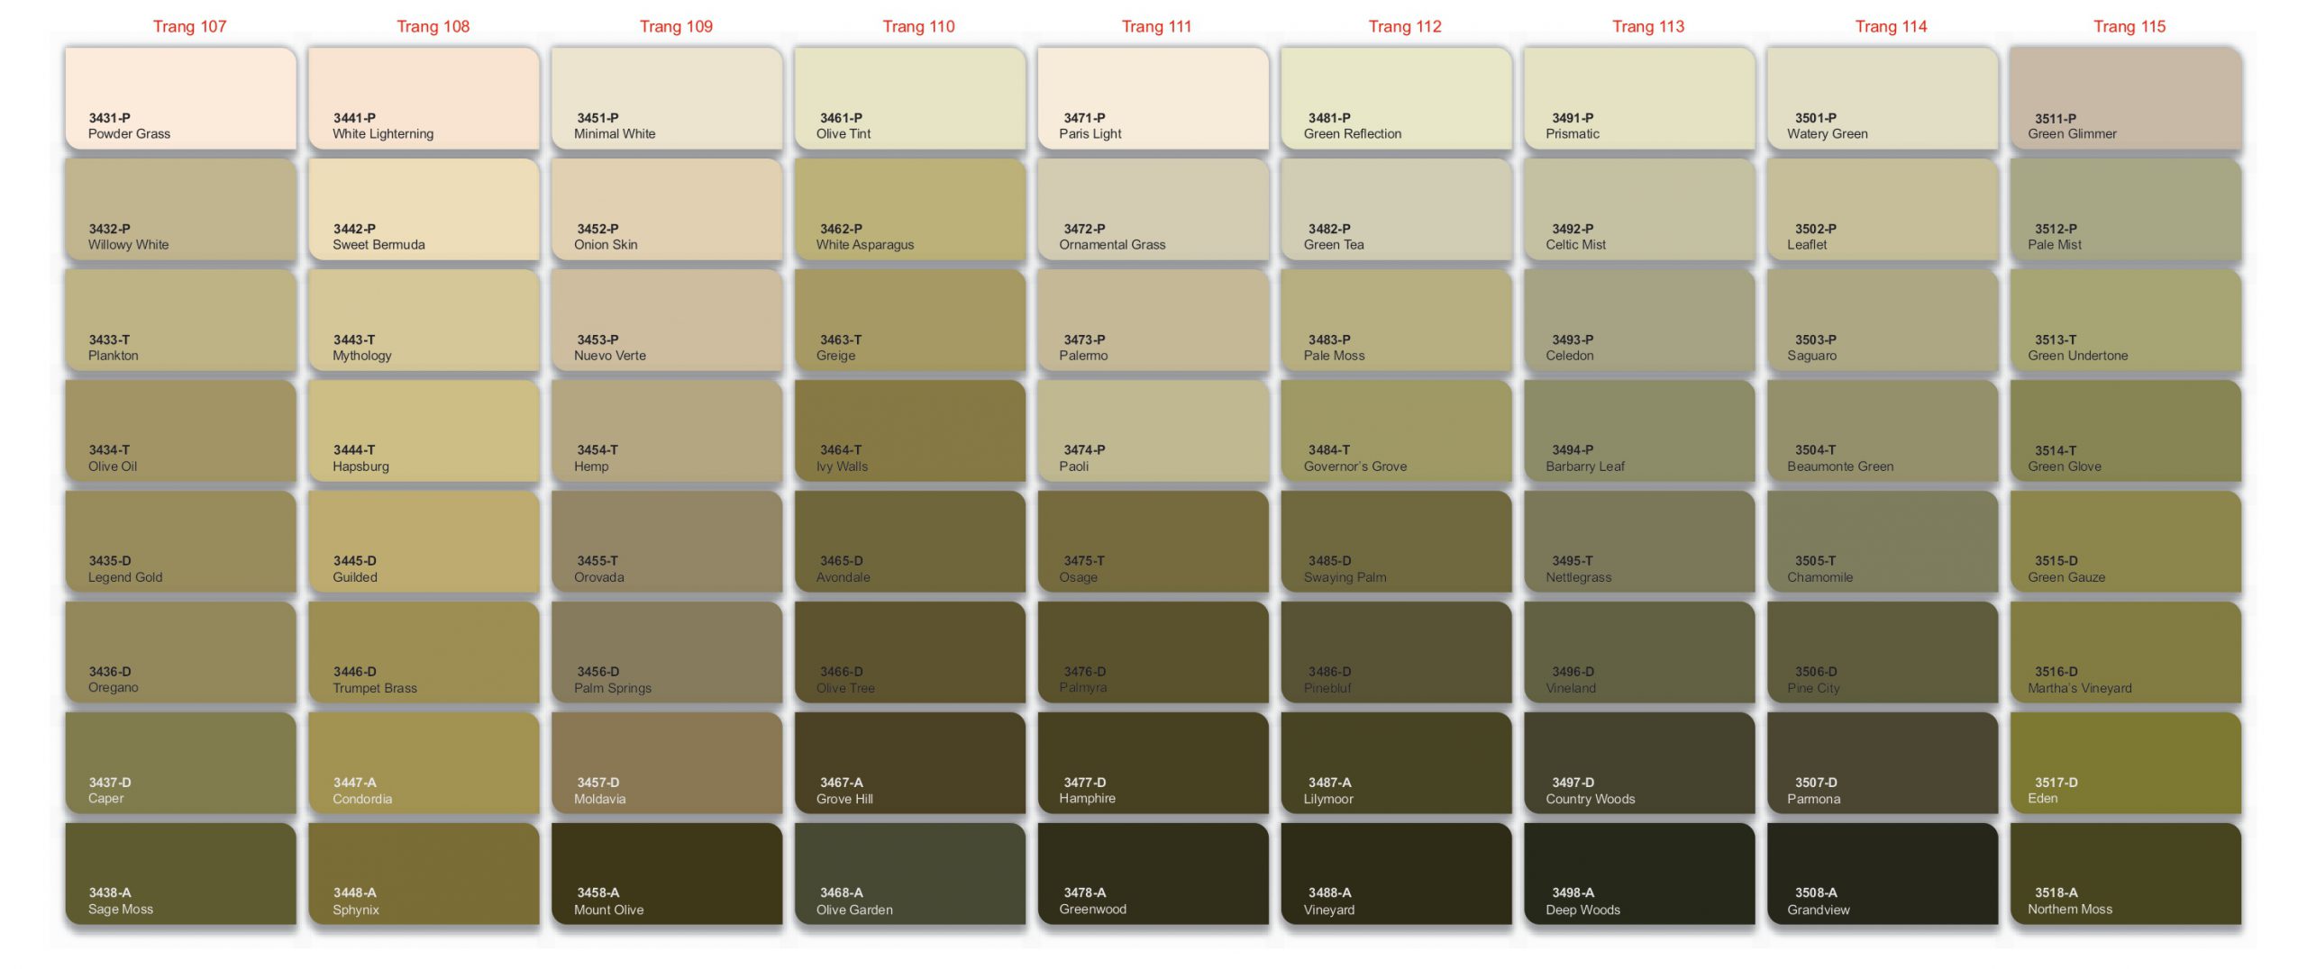Select the Powder Grass 3431-P swatch

pyautogui.click(x=180, y=98)
